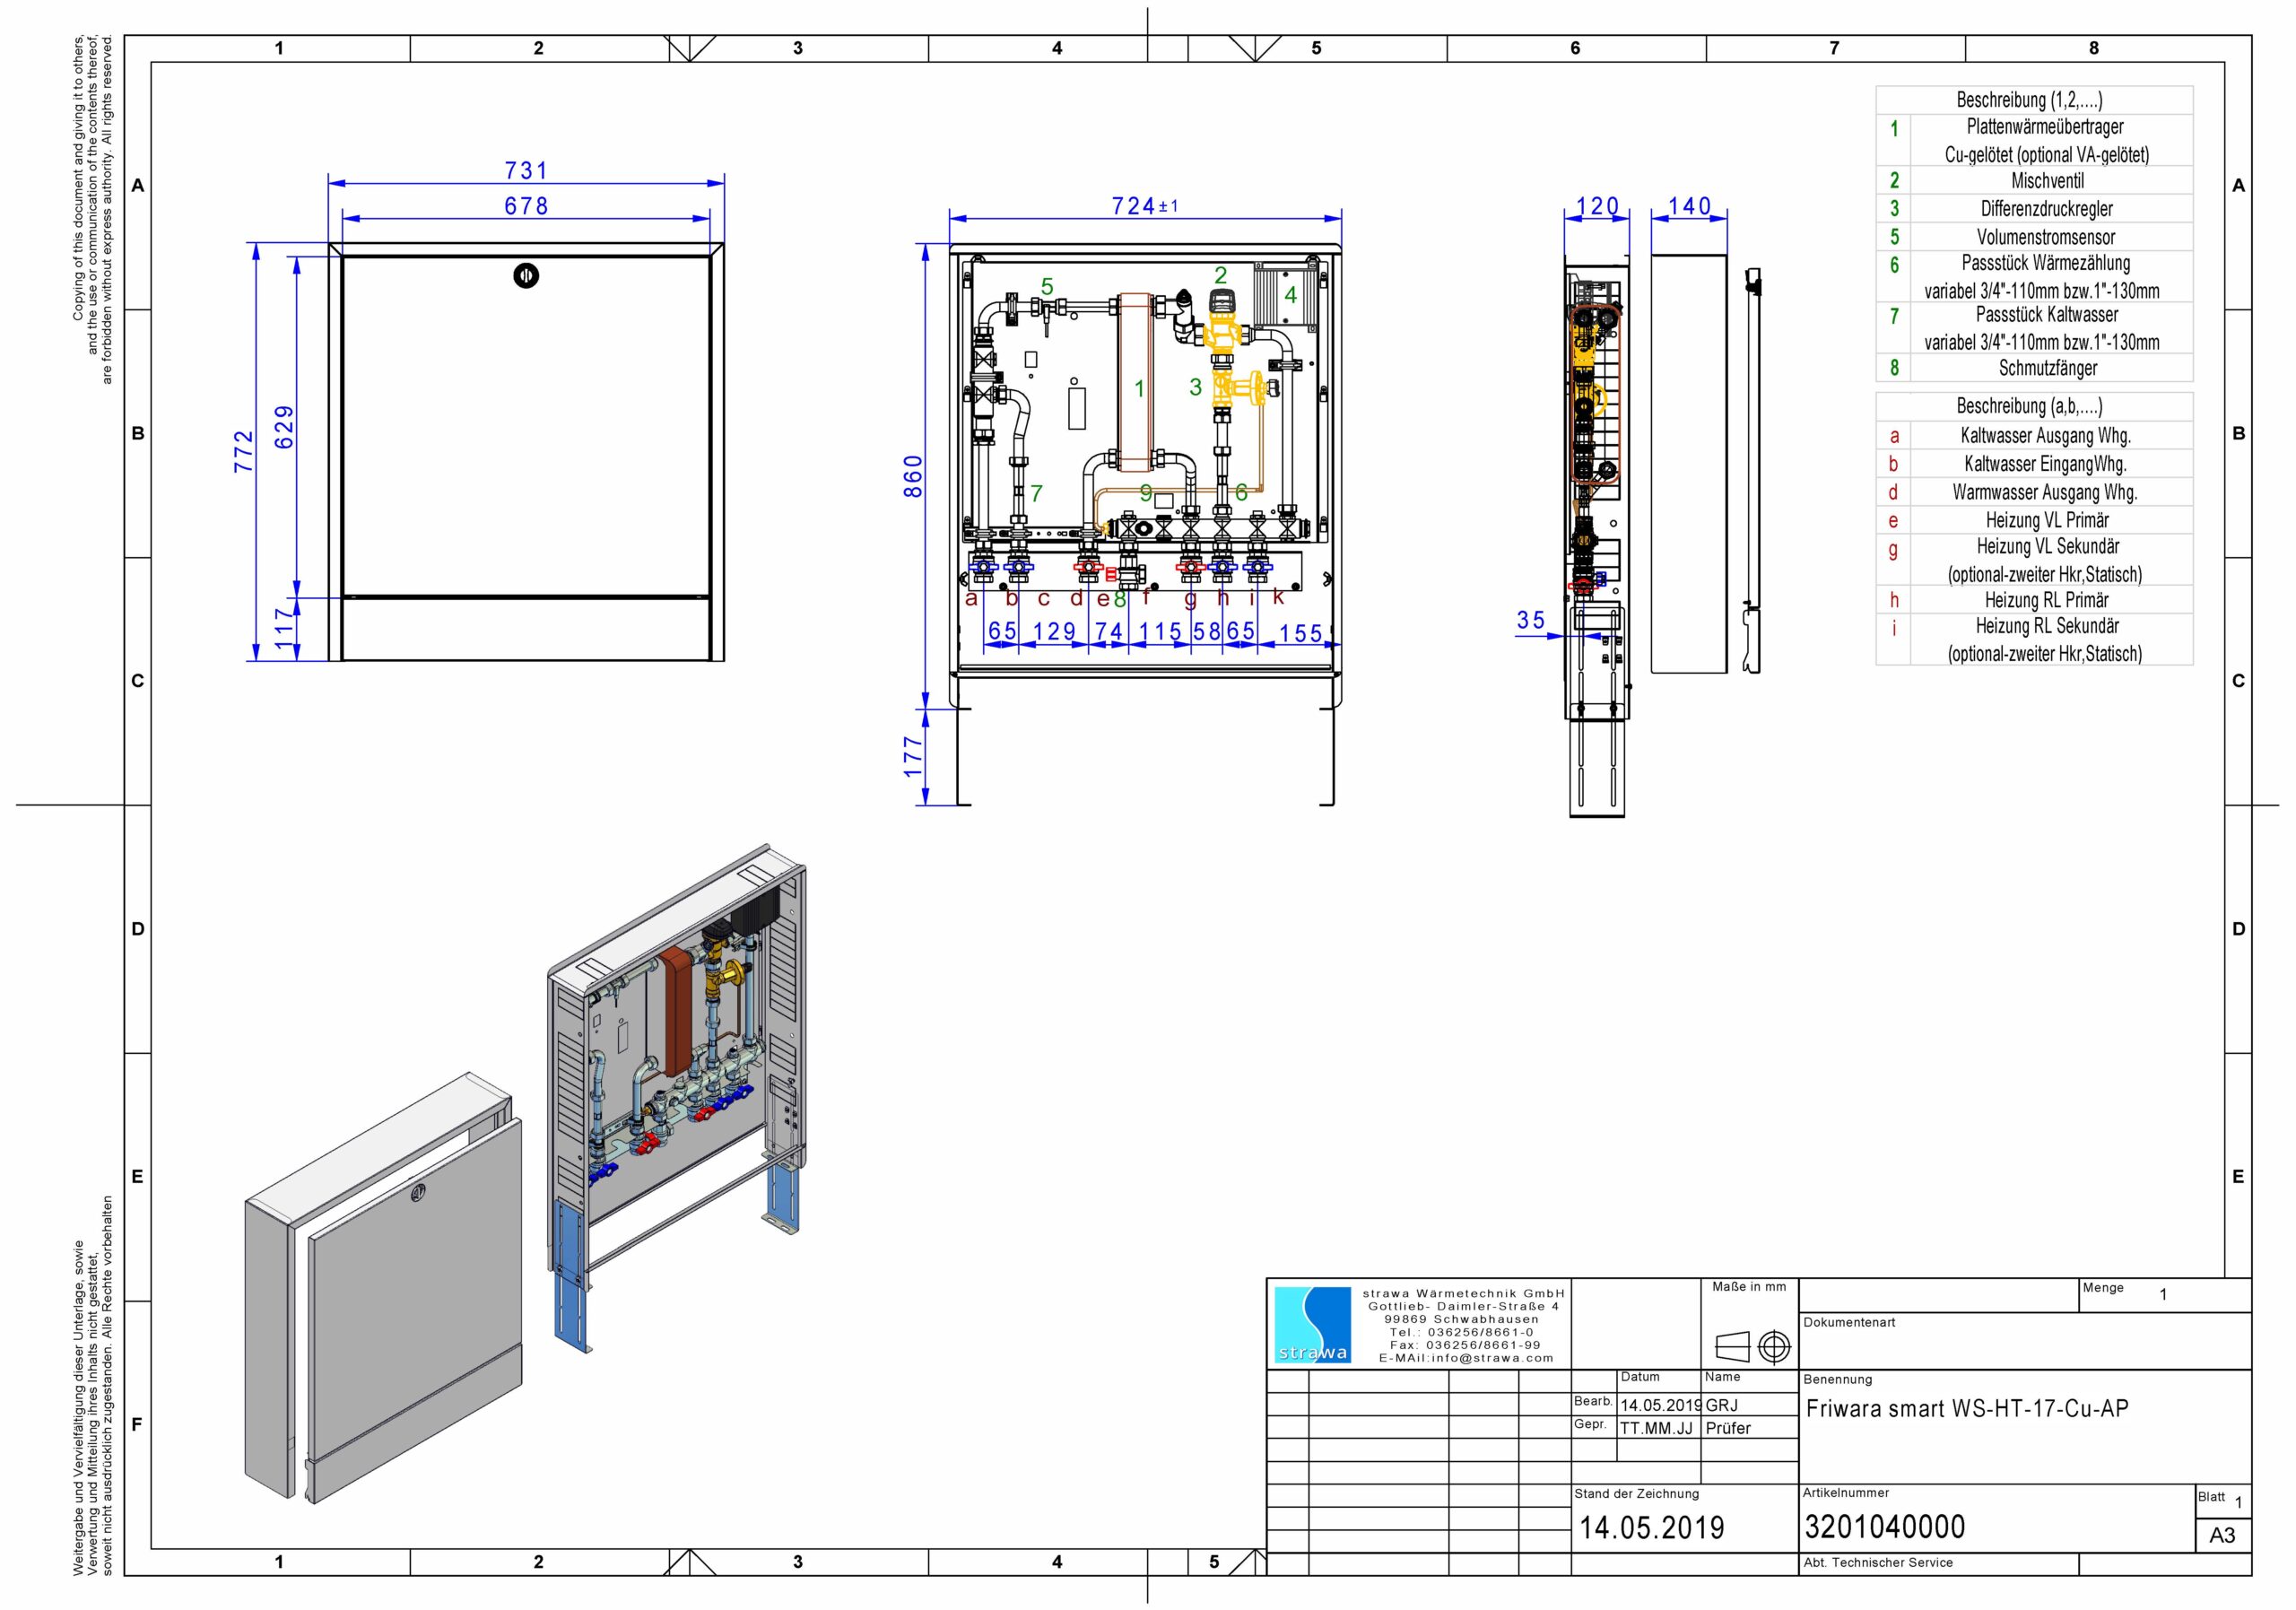Click the strawa company logo
Screen dimensions: 2296x1610
click(1313, 1324)
